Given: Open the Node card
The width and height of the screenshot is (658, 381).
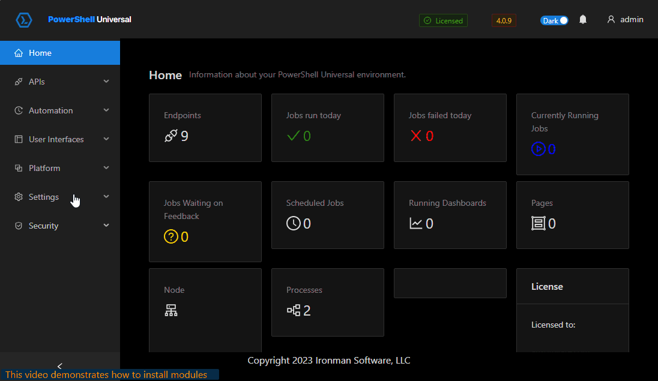Looking at the screenshot, I should click(205, 310).
